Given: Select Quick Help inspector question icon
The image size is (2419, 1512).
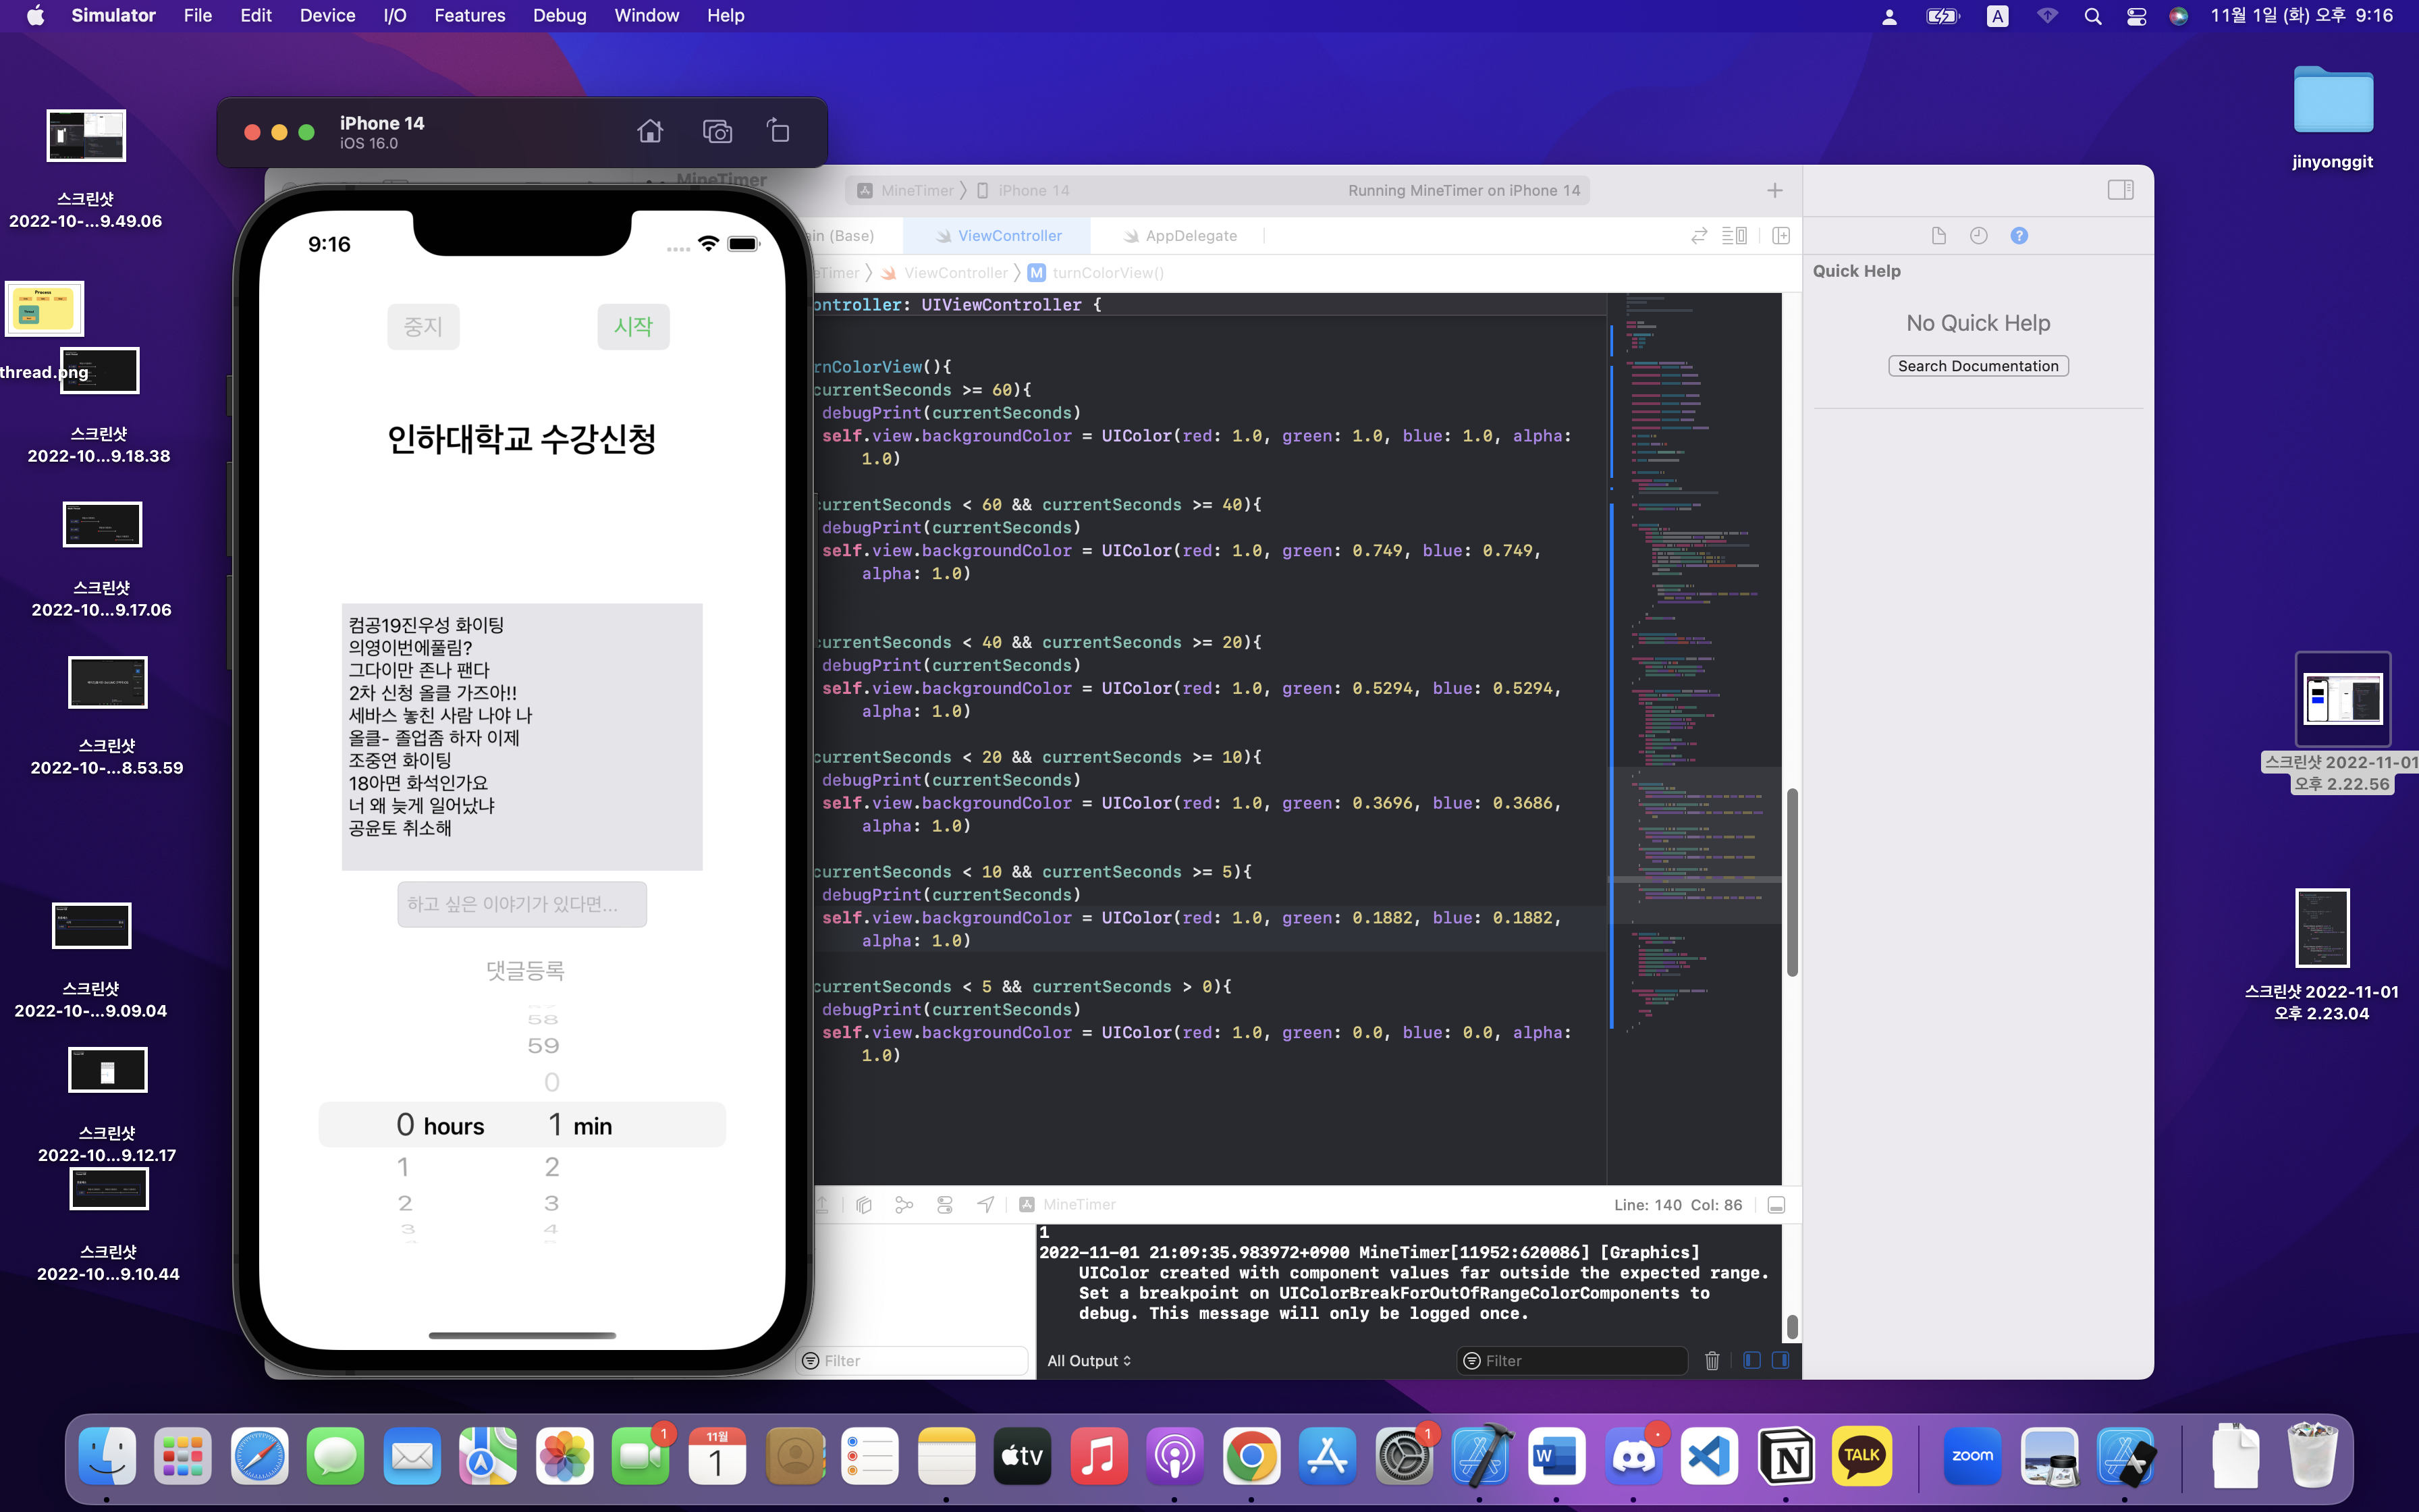Looking at the screenshot, I should click(x=2019, y=236).
